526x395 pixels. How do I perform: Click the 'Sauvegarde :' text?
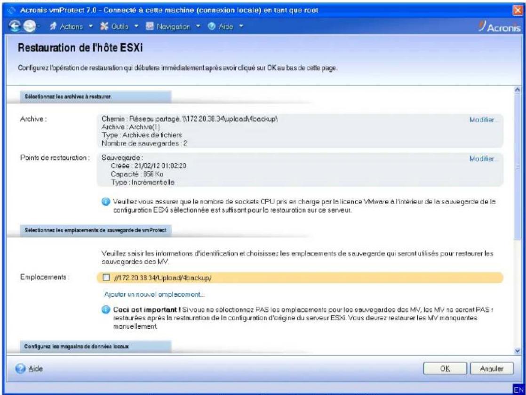(x=122, y=158)
